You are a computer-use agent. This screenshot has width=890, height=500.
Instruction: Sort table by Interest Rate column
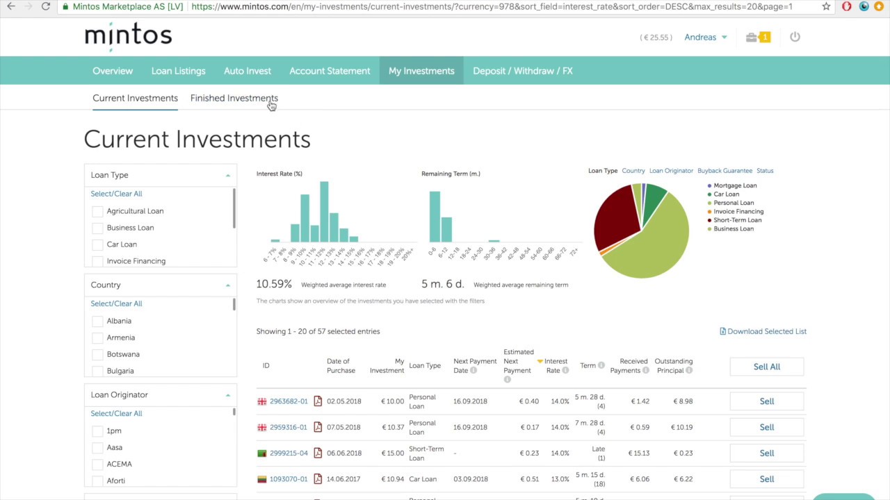556,365
